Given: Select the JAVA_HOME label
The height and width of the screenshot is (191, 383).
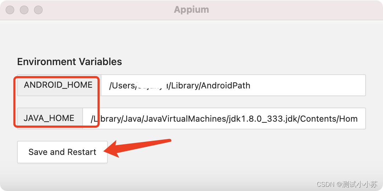Looking at the screenshot, I should point(49,118).
